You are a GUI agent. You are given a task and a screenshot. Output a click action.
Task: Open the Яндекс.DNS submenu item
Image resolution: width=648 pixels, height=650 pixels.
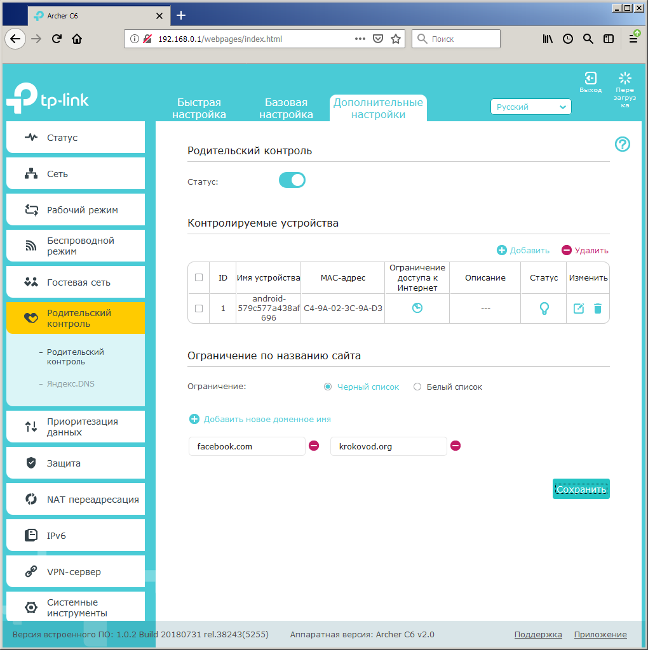coord(71,384)
